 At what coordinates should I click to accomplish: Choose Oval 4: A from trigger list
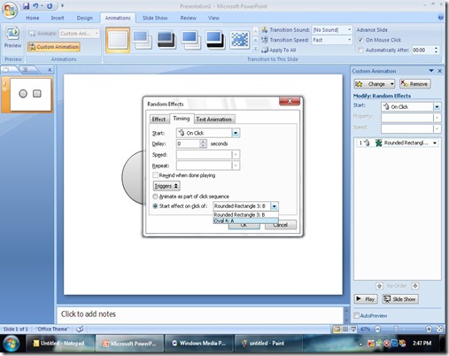coord(245,221)
